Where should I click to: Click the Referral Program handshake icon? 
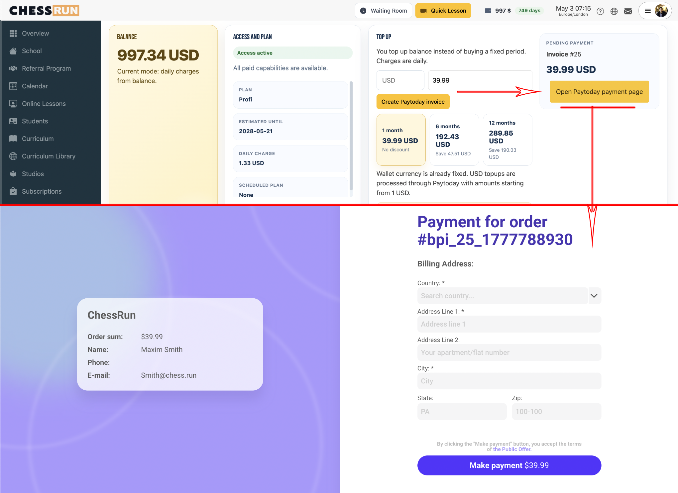pos(13,68)
